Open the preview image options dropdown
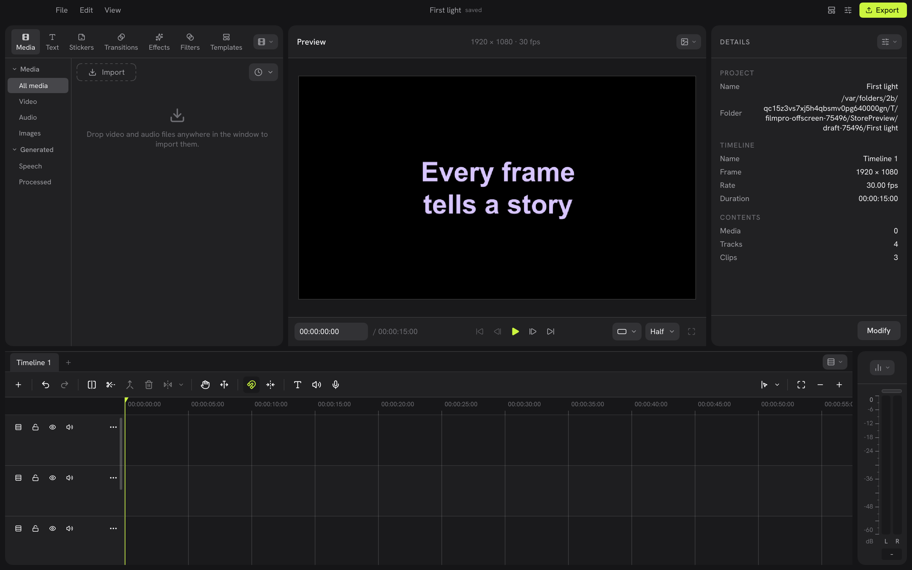This screenshot has height=570, width=912. tap(688, 42)
